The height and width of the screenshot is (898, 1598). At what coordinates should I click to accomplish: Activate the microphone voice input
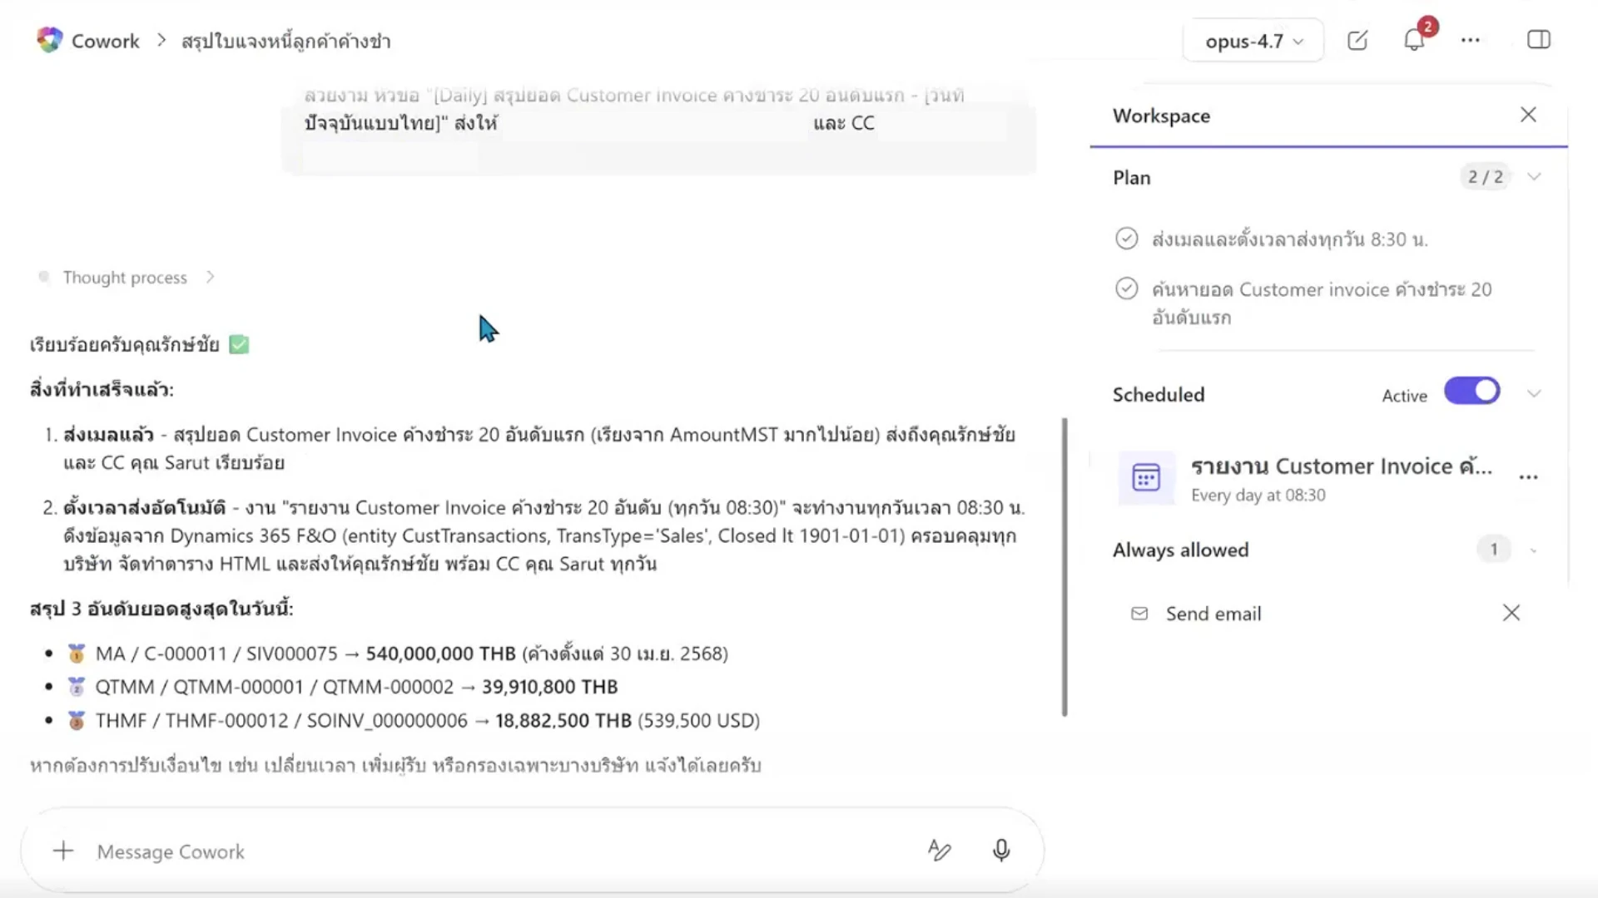[1001, 850]
